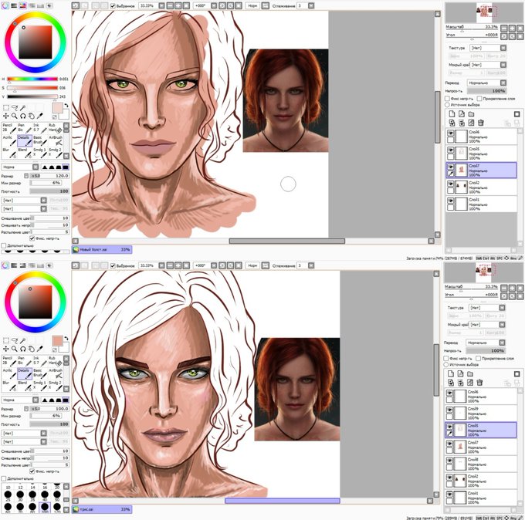Screen dimensions: 525x520
Task: Open 'Слежение' stabilizer dropdown in lower window
Action: pyautogui.click(x=306, y=265)
